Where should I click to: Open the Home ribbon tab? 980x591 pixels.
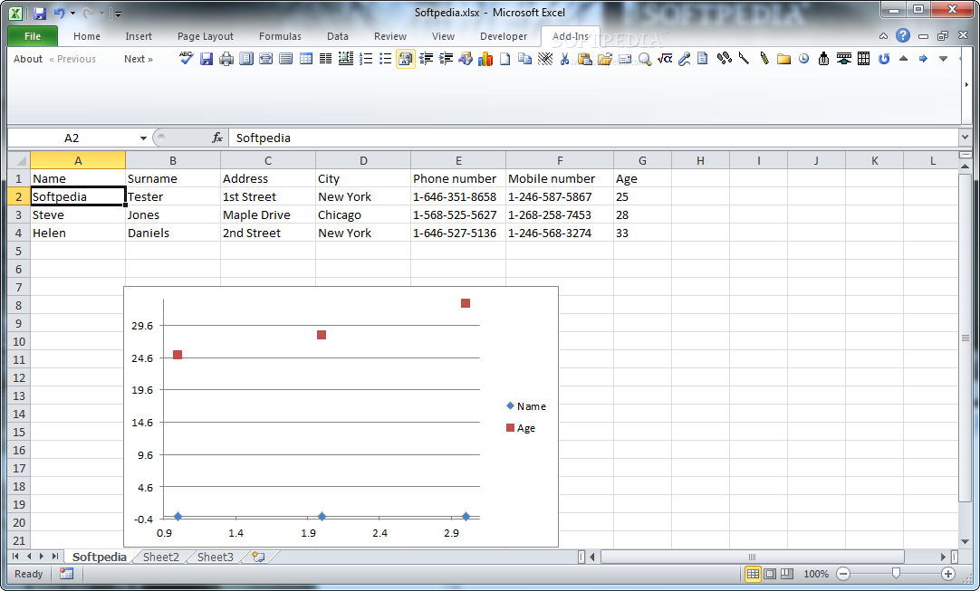(x=87, y=36)
